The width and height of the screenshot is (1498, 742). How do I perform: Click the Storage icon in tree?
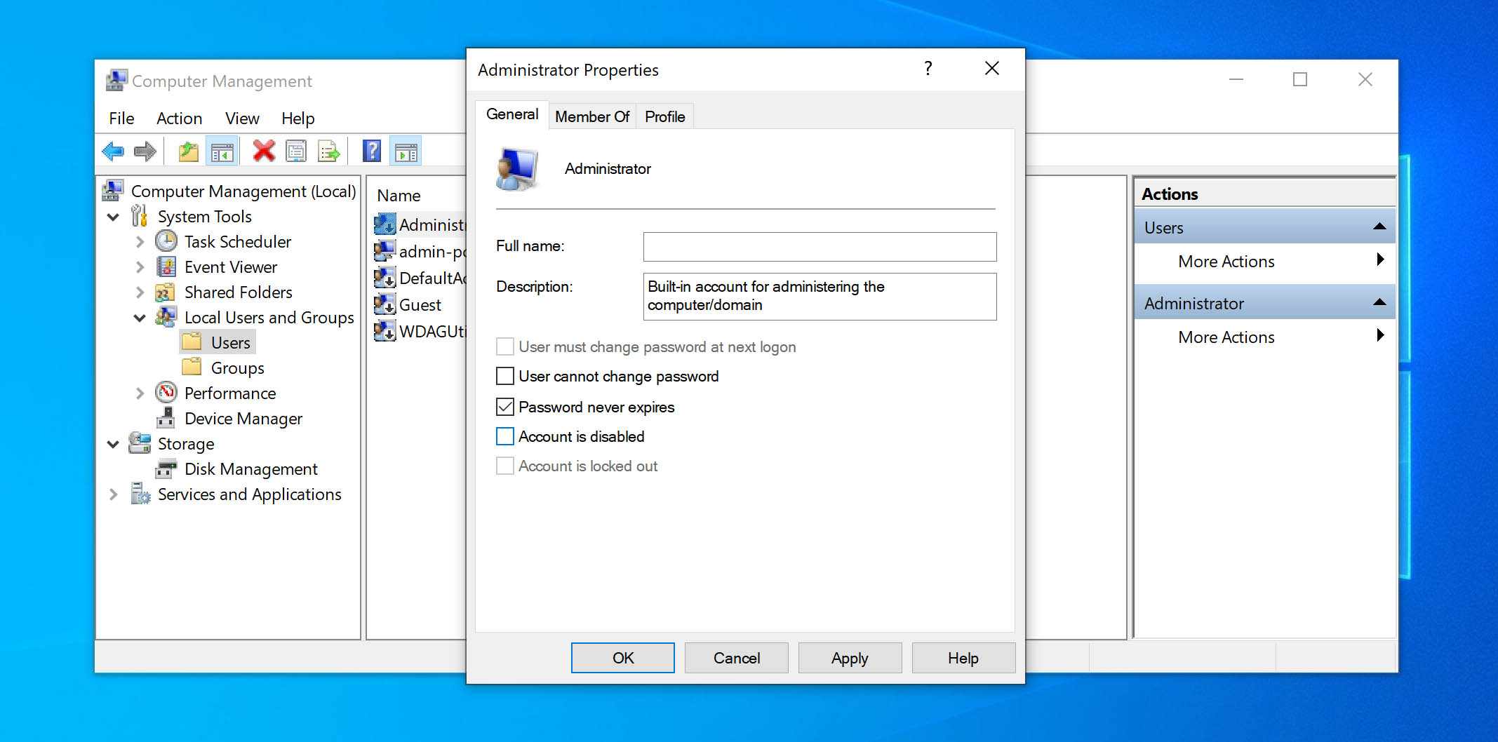[x=140, y=443]
